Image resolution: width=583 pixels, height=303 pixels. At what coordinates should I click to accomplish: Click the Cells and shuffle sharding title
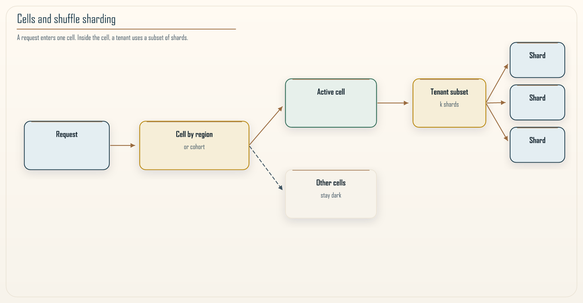pos(66,19)
